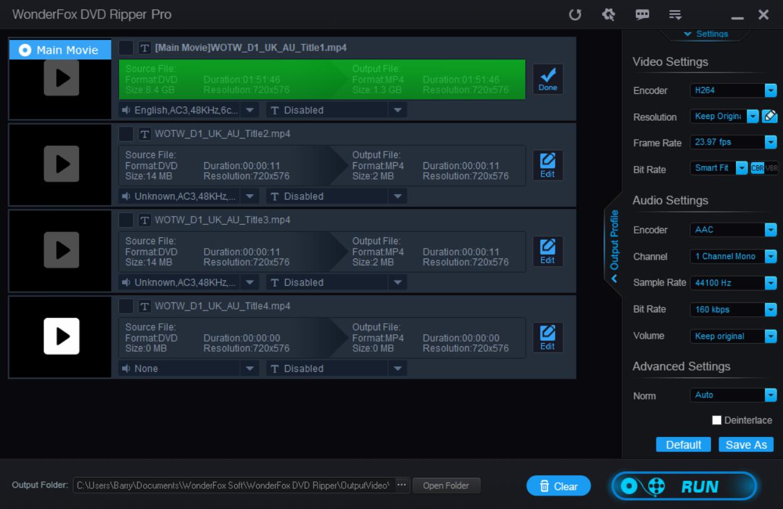
Task: Open the Sample Rate 44100 Hz dropdown
Action: [x=733, y=283]
